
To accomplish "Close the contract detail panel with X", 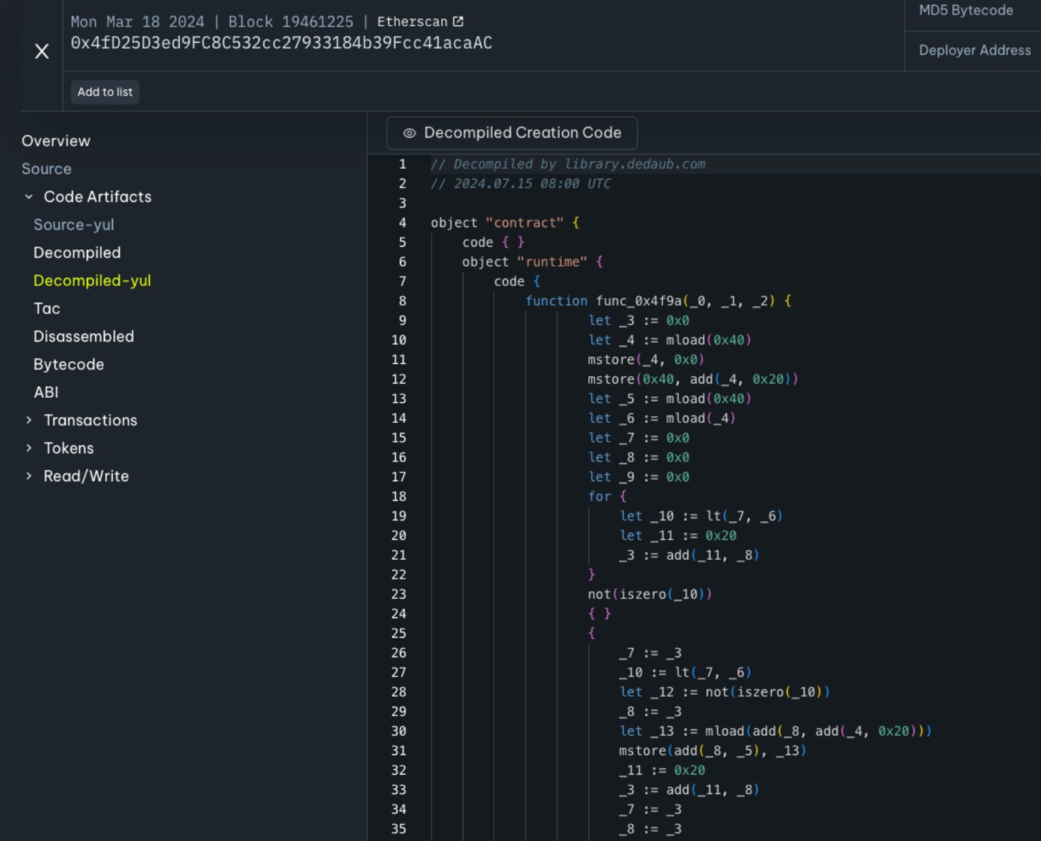I will (41, 52).
